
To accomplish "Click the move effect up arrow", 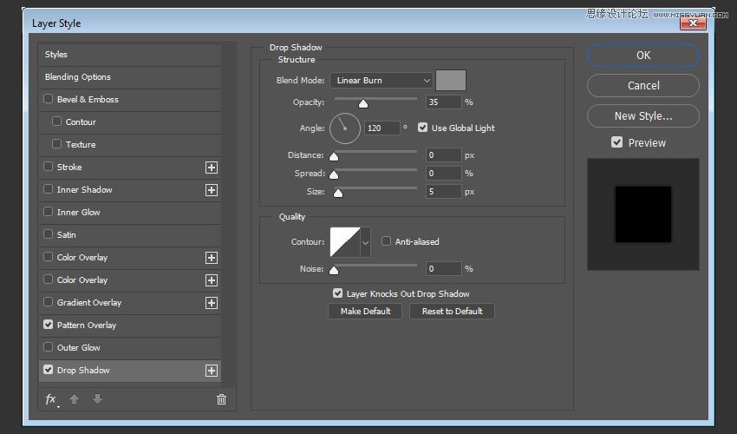I will click(x=75, y=399).
